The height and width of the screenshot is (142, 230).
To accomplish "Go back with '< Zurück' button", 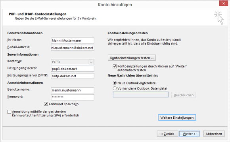I will tap(167, 134).
